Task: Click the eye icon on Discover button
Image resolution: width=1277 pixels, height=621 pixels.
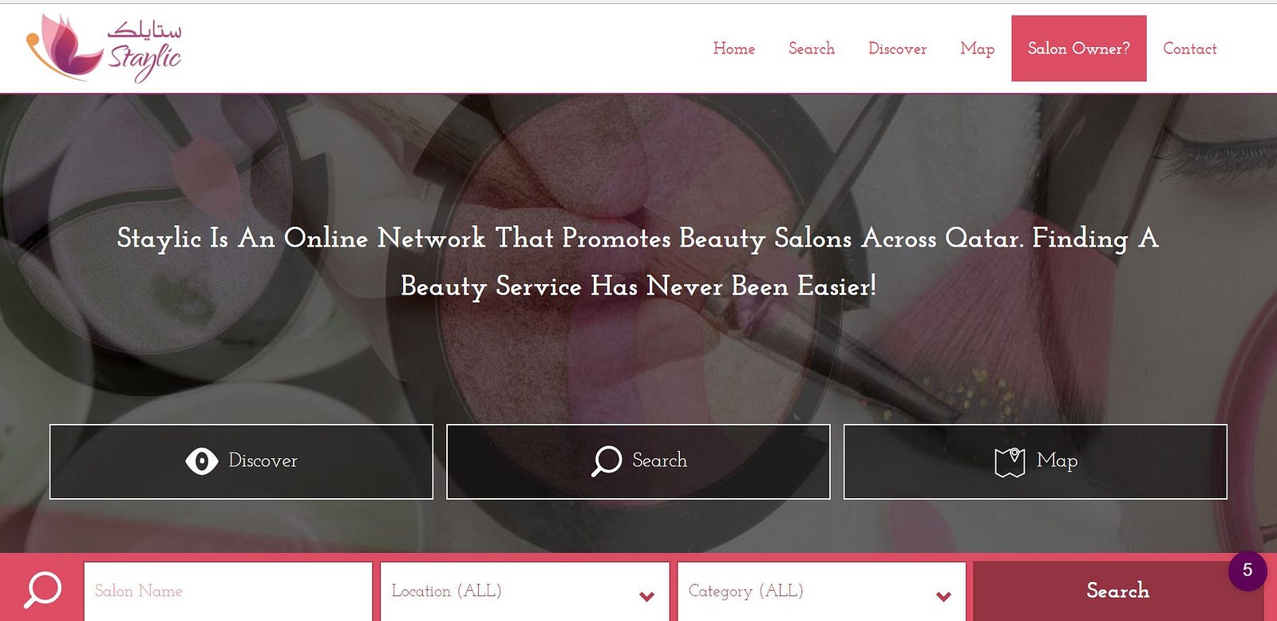Action: point(201,461)
